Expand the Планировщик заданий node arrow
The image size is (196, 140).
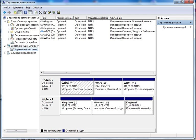point(9,25)
